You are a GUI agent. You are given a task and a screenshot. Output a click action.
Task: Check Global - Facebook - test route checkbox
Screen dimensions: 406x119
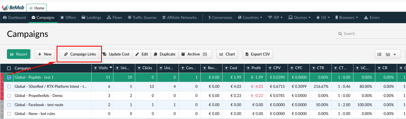pyautogui.click(x=9, y=105)
